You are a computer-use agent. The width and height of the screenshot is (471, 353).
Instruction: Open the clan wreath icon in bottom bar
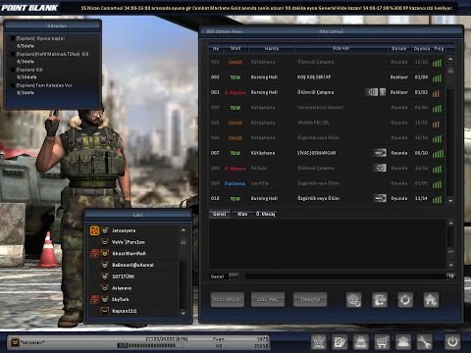pyautogui.click(x=319, y=342)
